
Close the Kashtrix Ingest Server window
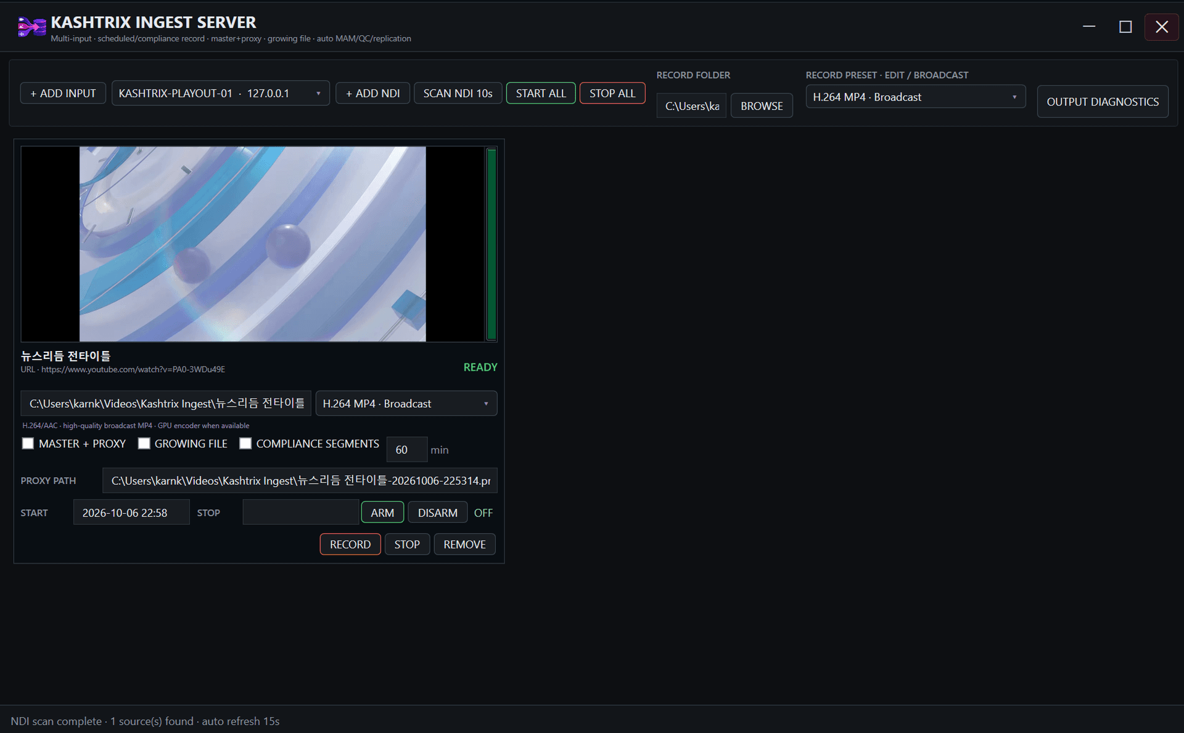point(1162,27)
